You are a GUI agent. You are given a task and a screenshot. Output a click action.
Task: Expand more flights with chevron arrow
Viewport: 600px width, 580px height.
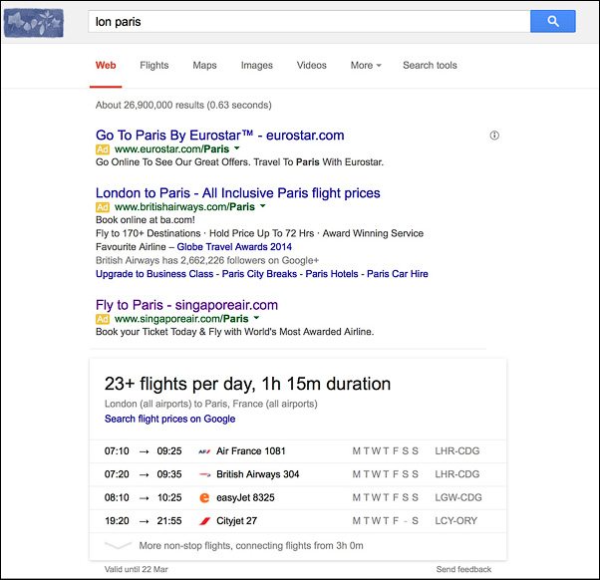point(118,545)
